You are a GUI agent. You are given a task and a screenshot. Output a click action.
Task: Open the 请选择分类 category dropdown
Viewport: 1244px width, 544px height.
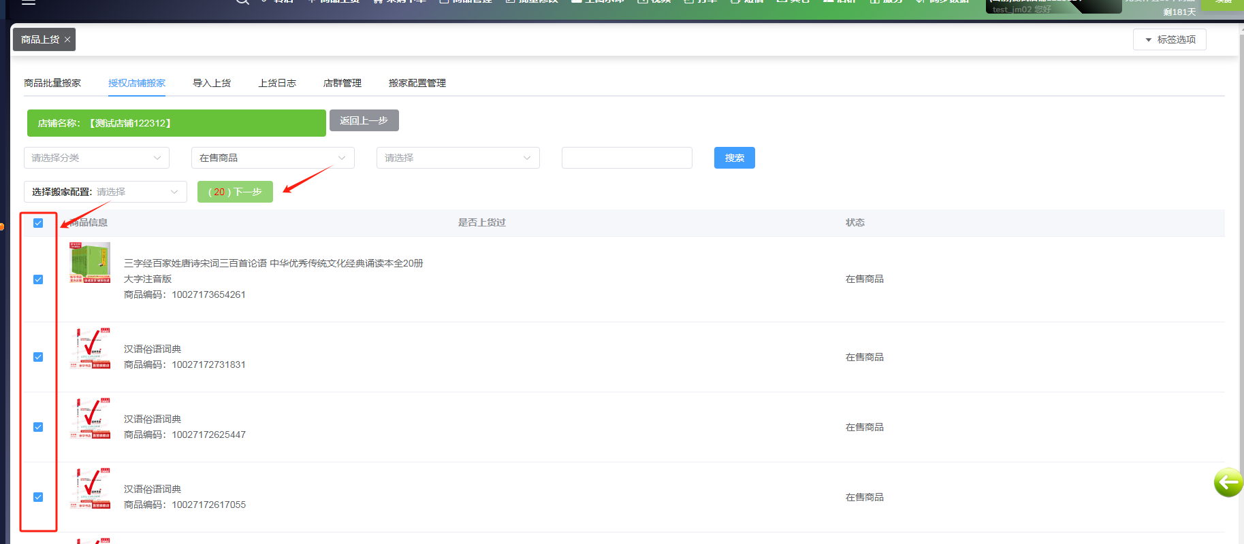(x=96, y=158)
